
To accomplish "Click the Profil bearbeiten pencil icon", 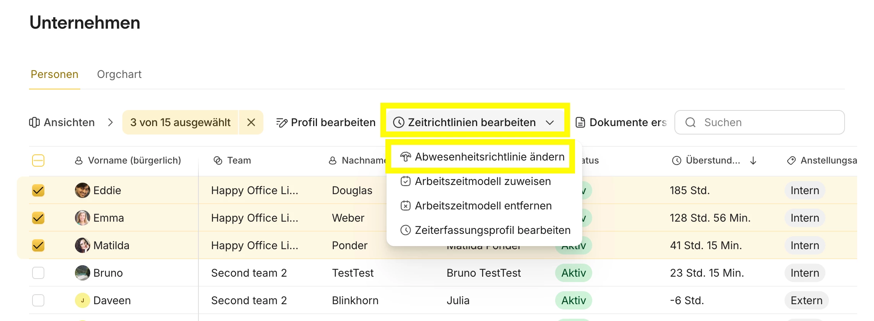I will (x=282, y=123).
